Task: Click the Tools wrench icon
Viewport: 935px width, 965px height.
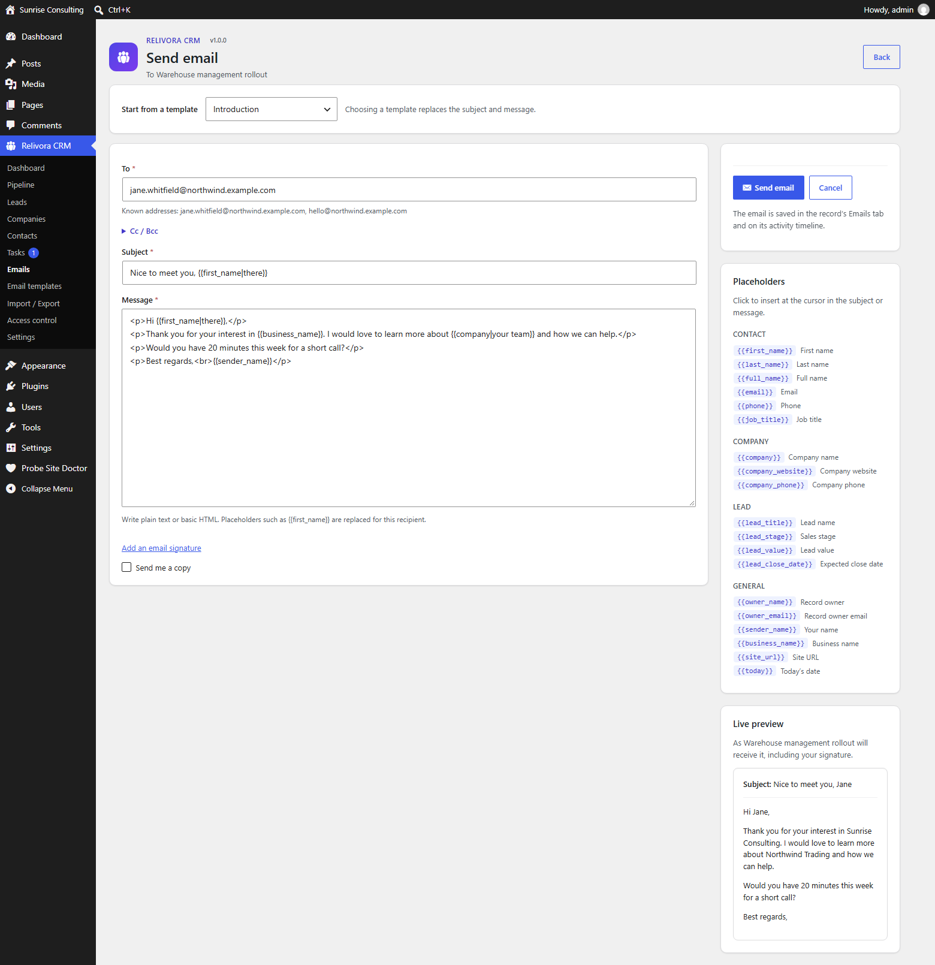Action: pos(11,427)
